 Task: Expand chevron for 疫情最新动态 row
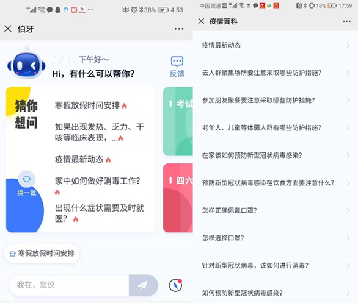tap(348, 45)
